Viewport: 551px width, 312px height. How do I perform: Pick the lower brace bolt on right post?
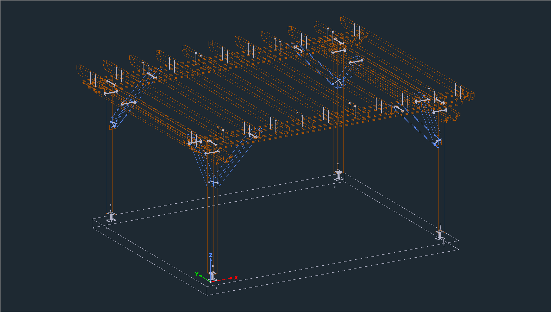[437, 141]
